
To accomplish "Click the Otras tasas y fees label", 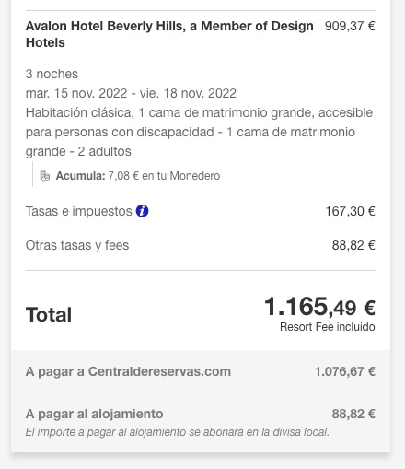I will [77, 245].
